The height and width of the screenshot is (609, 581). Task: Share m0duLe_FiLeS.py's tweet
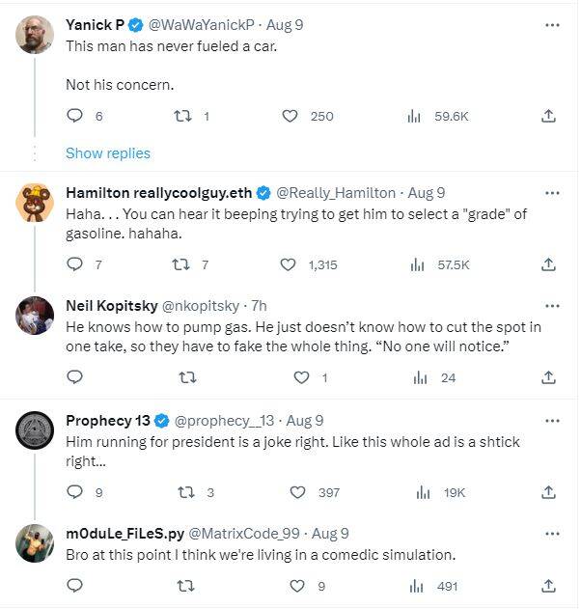548,585
